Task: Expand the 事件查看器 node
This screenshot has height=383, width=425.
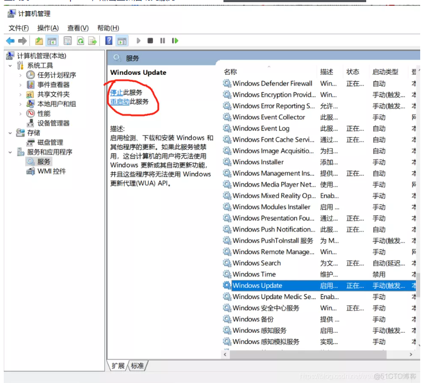Action: pyautogui.click(x=20, y=85)
